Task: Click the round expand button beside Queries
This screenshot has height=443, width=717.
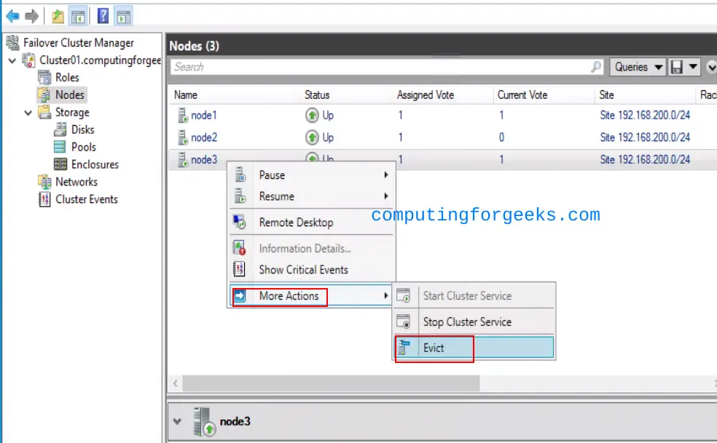Action: pos(711,67)
